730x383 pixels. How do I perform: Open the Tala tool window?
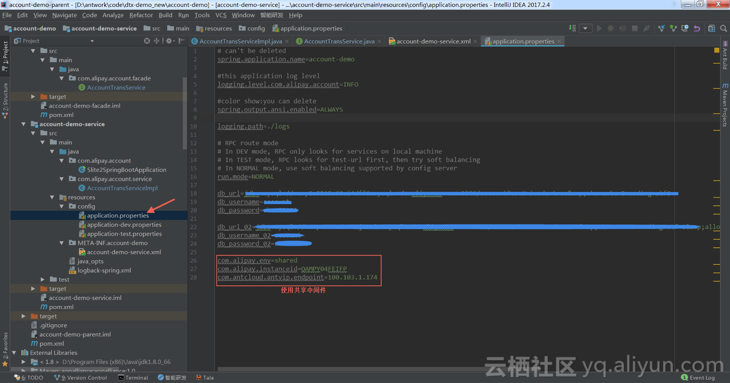tap(205, 378)
